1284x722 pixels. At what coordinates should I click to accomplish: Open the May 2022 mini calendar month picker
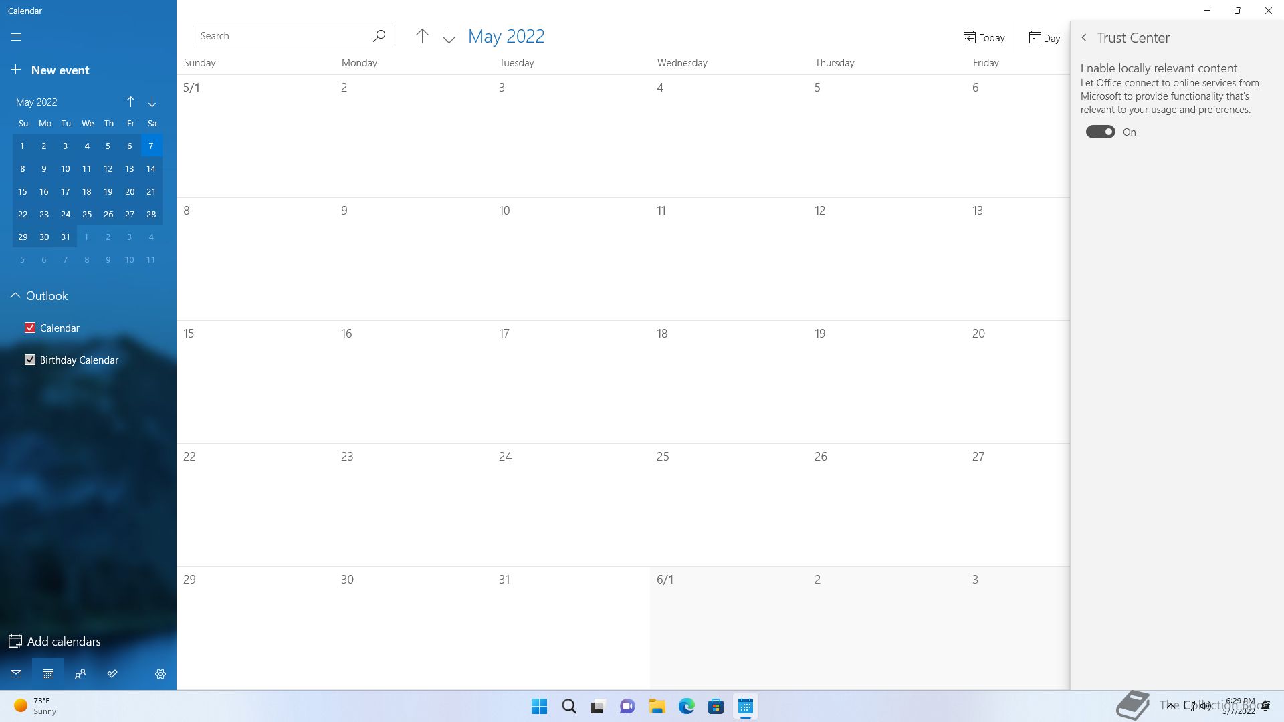click(x=37, y=102)
